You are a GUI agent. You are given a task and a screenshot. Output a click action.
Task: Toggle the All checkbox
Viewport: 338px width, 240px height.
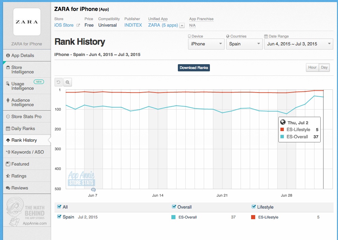[59, 207]
